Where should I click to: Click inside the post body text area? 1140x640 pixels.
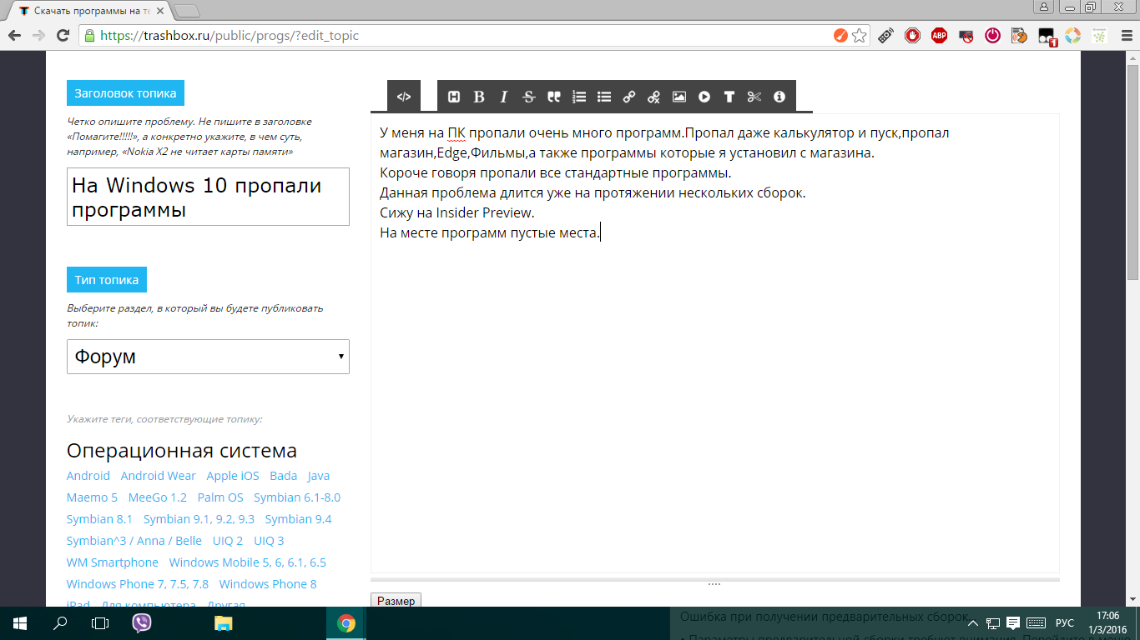point(715,343)
